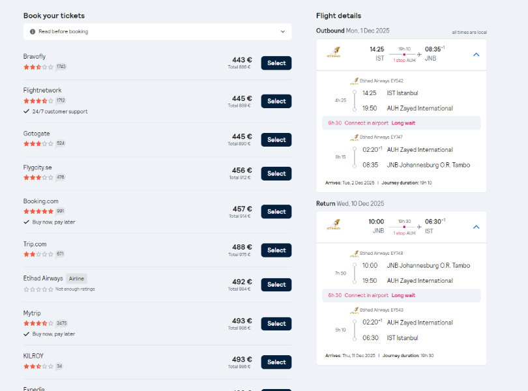Click the Outbound Mon, 1 Dec 2025 heading
This screenshot has width=528, height=391.
click(353, 31)
